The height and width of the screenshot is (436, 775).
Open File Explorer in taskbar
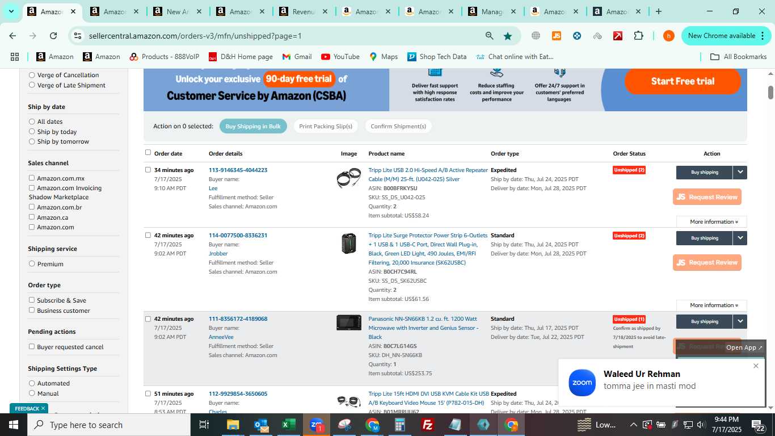pos(233,425)
